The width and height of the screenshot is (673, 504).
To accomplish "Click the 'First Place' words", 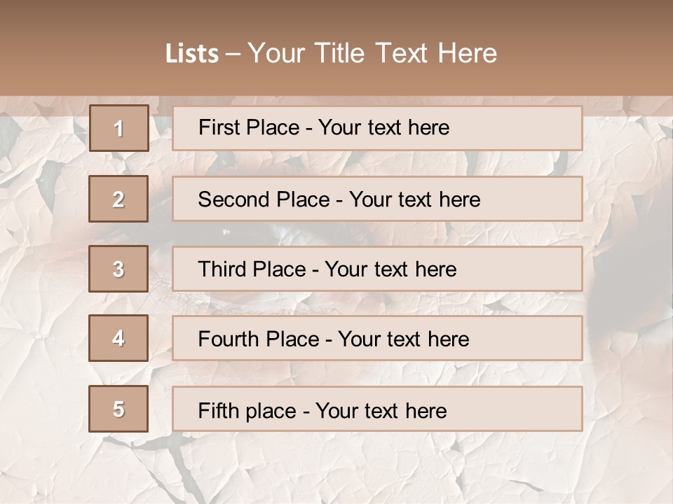I will point(249,127).
